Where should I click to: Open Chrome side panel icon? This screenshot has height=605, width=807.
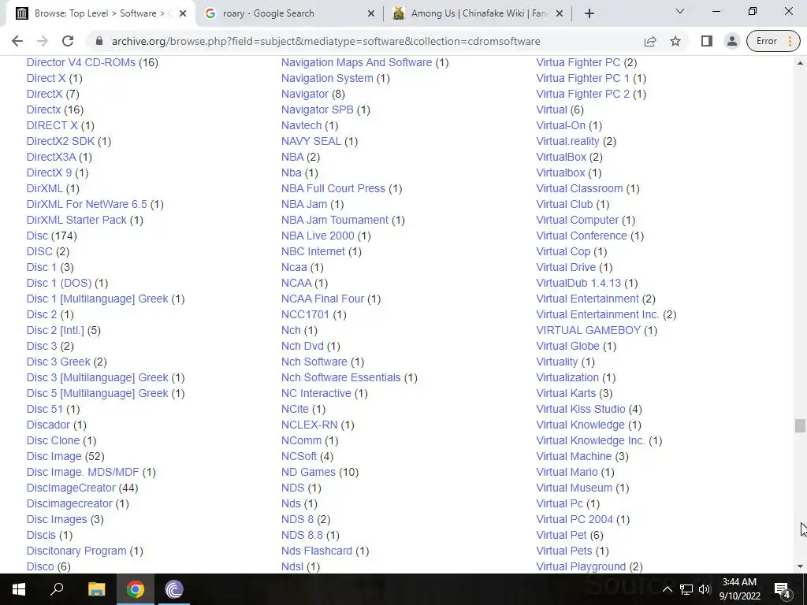[707, 41]
